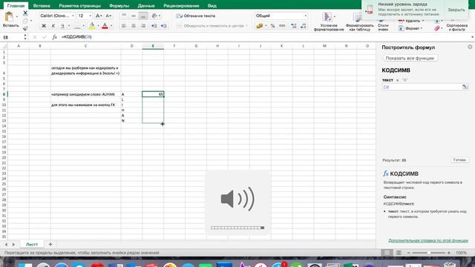Click the increase decimal icon
This screenshot has width=475, height=267.
pos(294,26)
